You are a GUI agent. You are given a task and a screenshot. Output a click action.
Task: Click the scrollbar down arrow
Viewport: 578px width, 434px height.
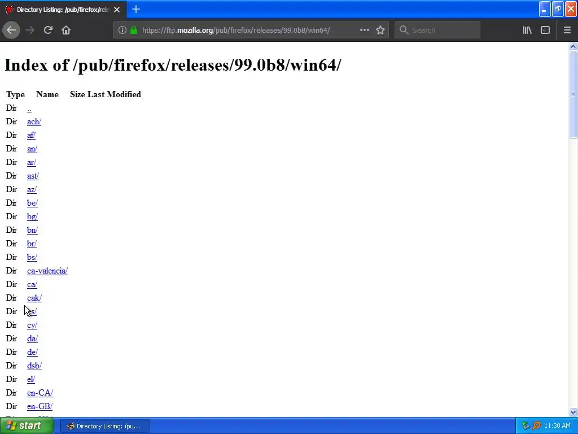click(573, 412)
